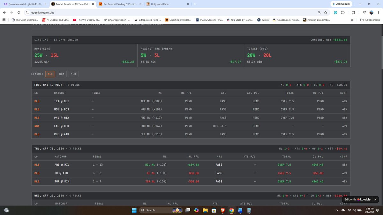The height and width of the screenshot is (215, 383).
Task: Click the 69% confidence value
Action: (344, 126)
